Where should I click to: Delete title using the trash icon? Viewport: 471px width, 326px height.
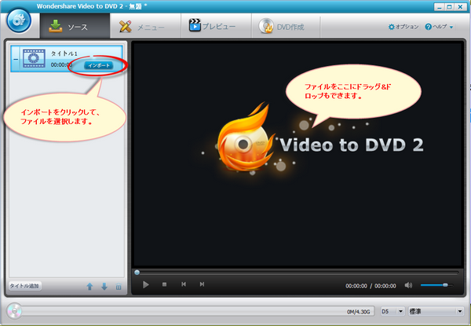(x=119, y=287)
